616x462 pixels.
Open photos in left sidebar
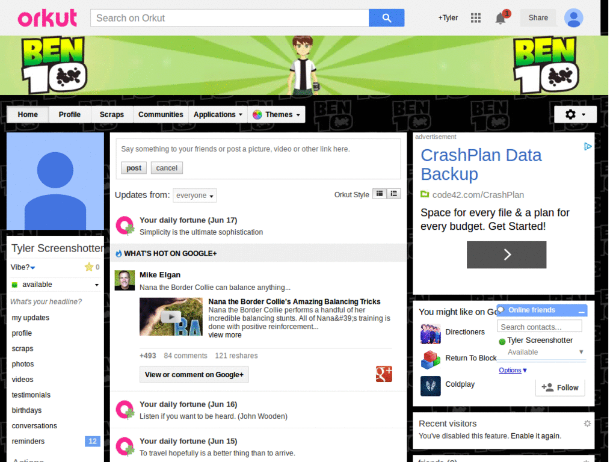[x=23, y=364]
